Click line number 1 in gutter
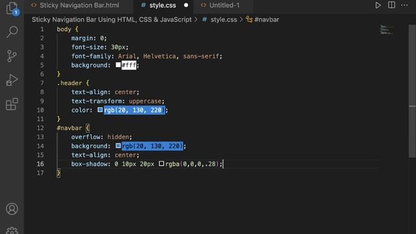The image size is (416, 234). [42, 29]
